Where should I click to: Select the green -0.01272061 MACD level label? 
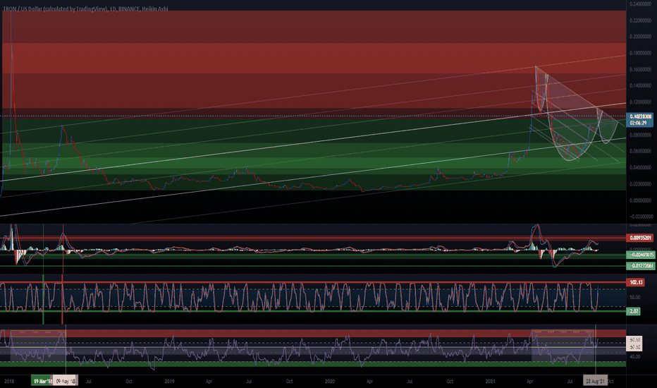coord(641,265)
